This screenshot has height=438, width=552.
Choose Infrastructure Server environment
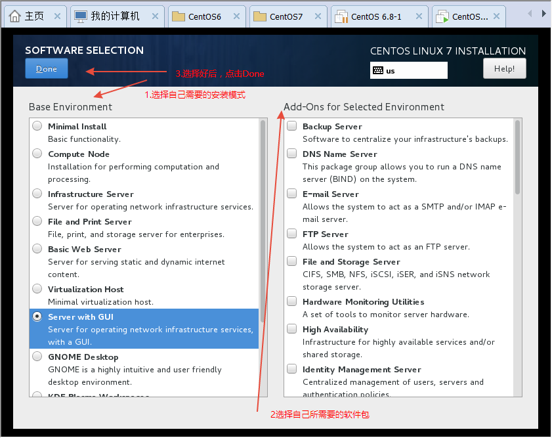pyautogui.click(x=37, y=194)
